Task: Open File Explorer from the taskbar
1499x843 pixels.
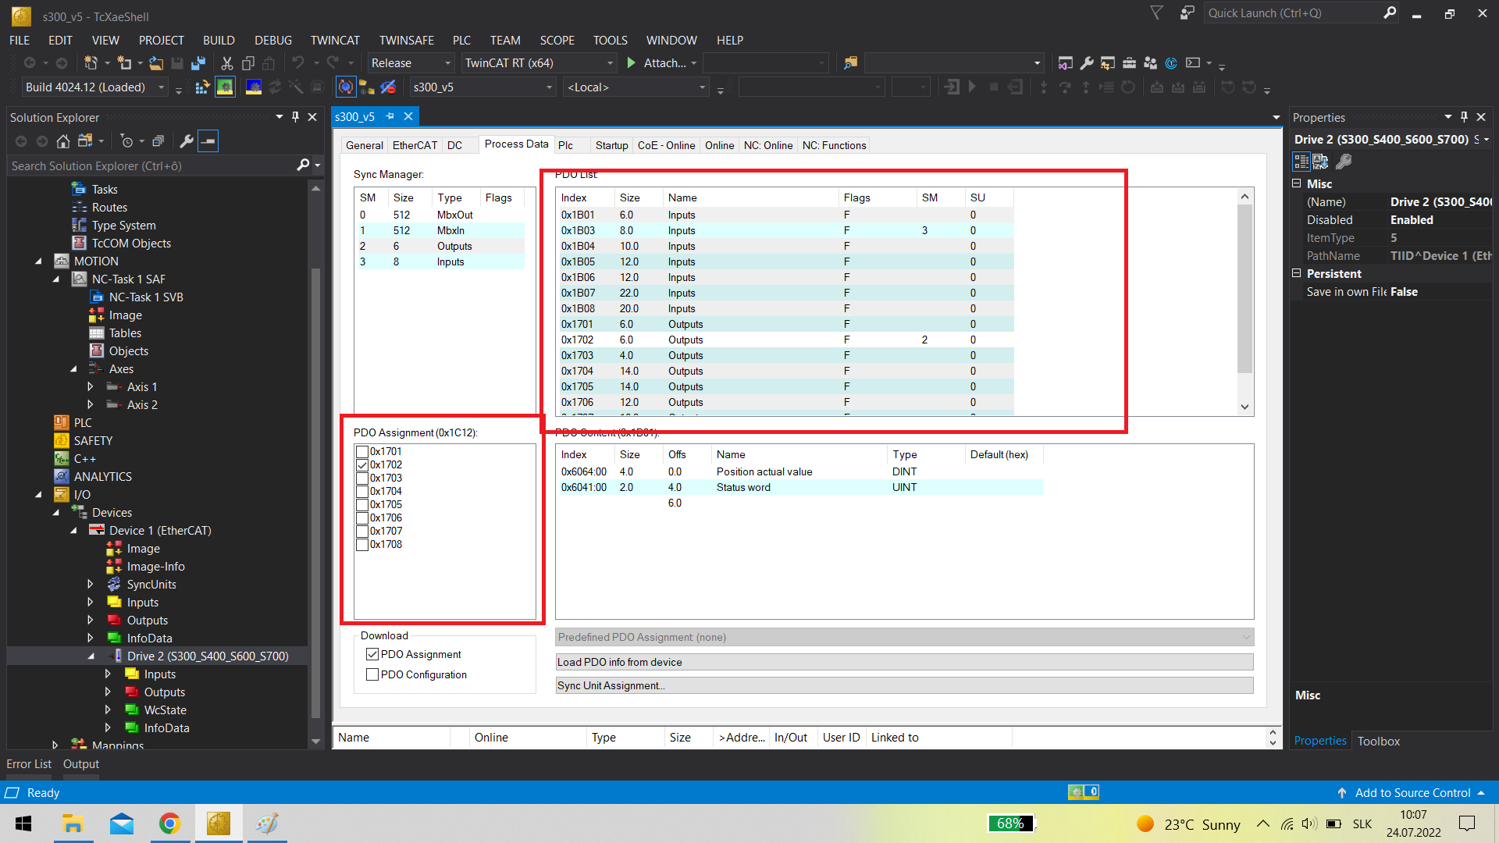Action: tap(73, 823)
